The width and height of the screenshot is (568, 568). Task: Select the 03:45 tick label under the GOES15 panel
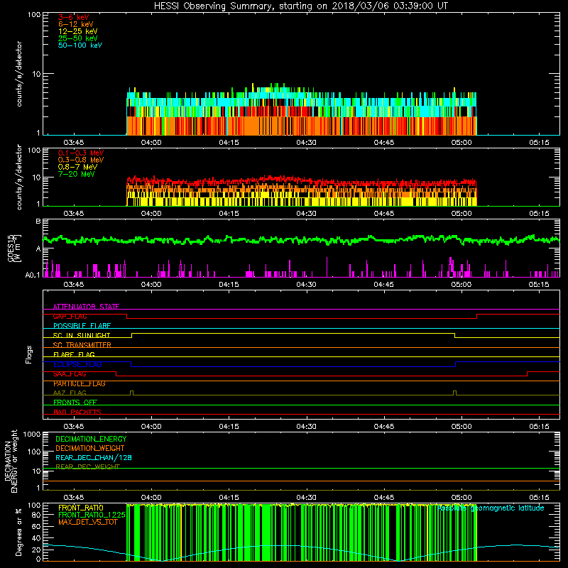74,285
